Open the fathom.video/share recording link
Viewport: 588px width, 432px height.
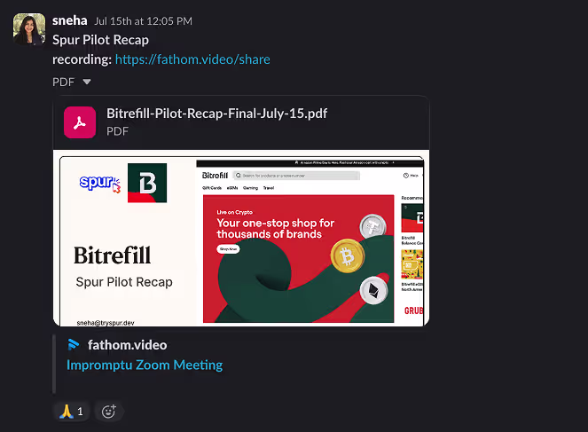click(x=192, y=59)
